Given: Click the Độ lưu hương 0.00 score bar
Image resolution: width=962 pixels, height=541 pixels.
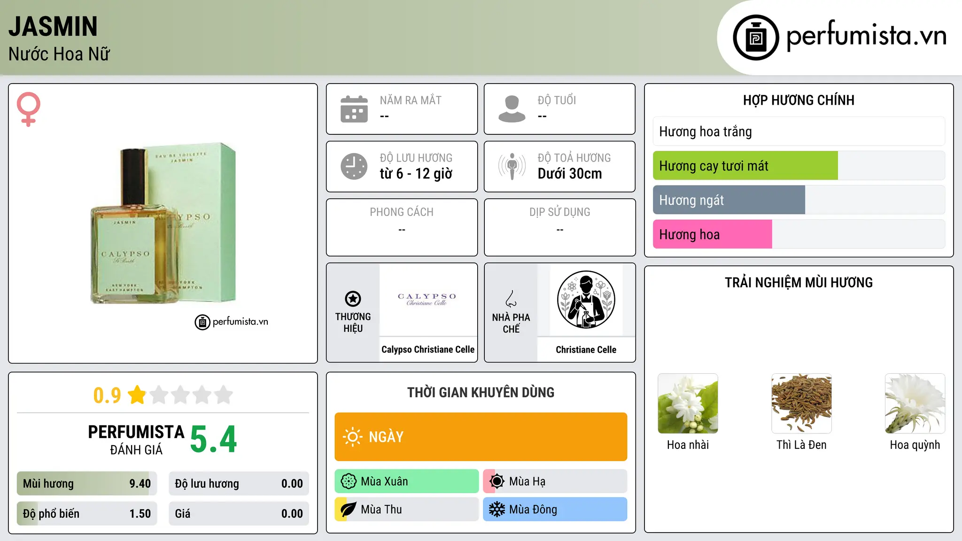Looking at the screenshot, I should point(239,484).
